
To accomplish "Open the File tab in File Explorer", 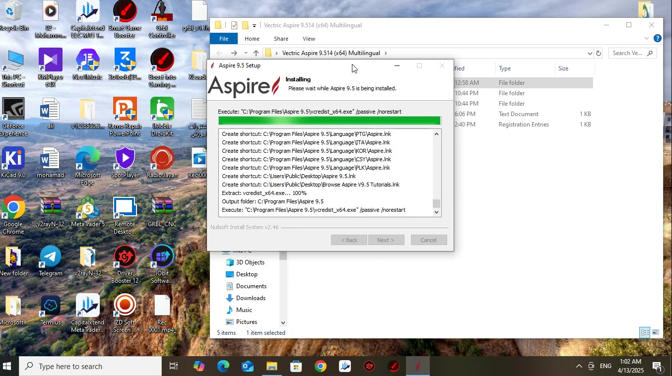I will pos(224,39).
